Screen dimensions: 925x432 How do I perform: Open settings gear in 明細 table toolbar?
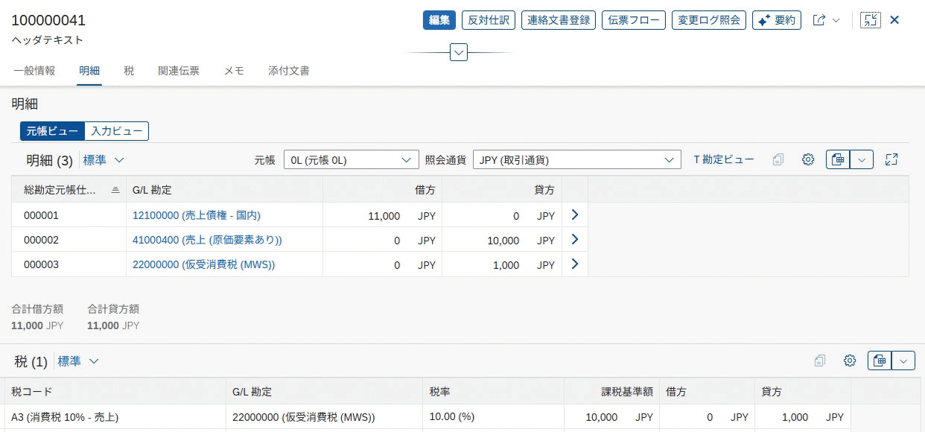point(808,159)
